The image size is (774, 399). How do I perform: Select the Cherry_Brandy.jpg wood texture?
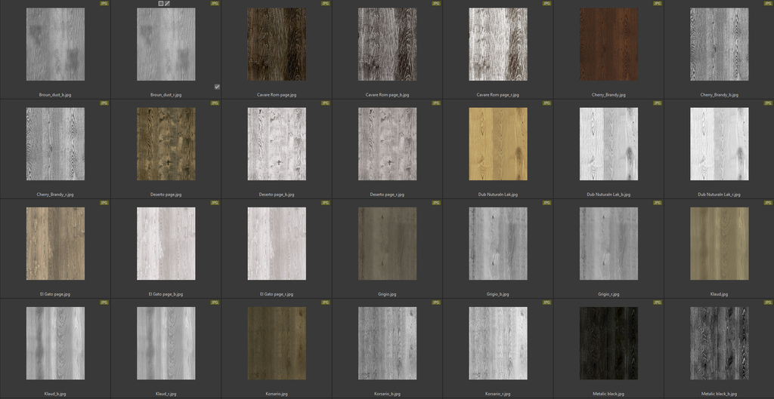[x=608, y=45]
